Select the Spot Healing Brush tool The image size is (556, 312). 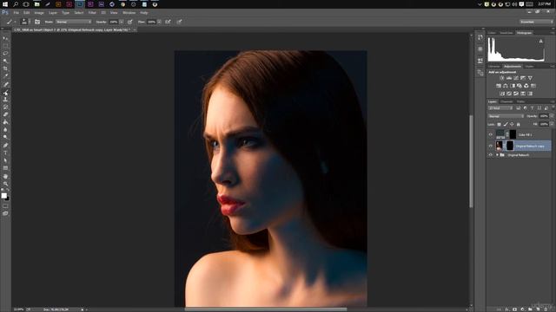tap(5, 84)
